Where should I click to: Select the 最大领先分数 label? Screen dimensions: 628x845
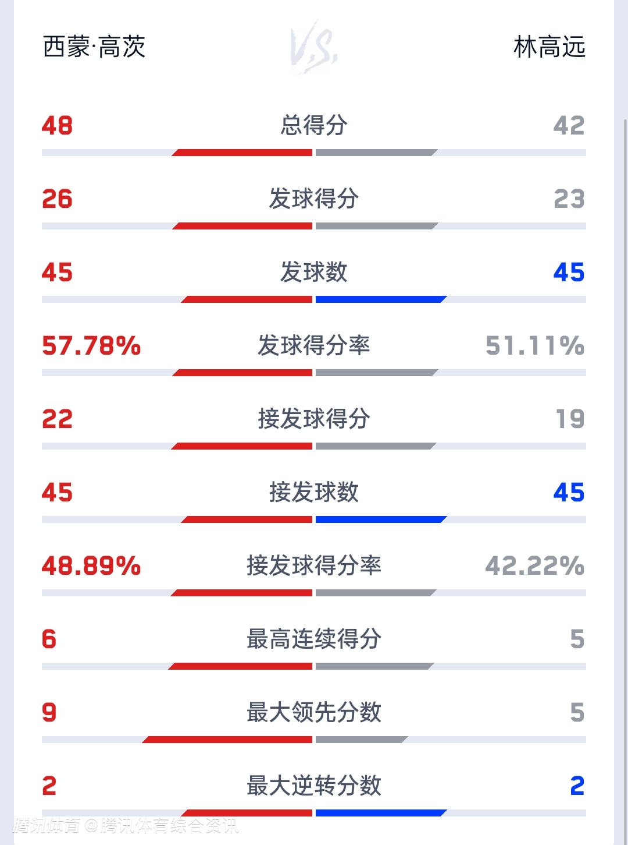[x=314, y=712]
